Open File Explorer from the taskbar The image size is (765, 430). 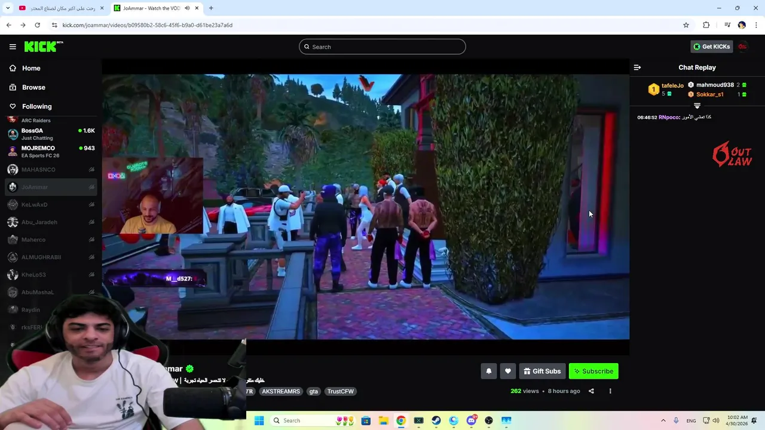pyautogui.click(x=383, y=420)
